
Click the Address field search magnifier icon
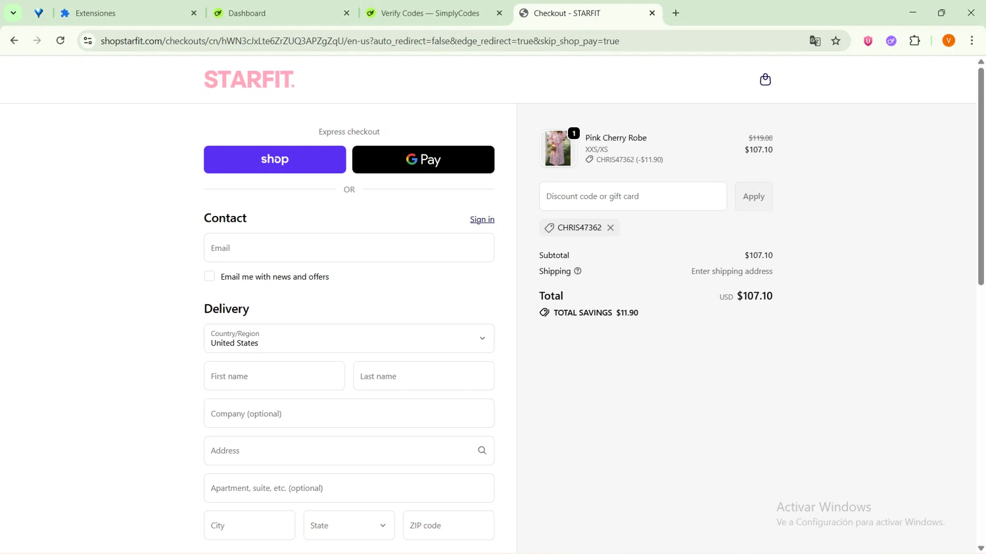(x=482, y=451)
